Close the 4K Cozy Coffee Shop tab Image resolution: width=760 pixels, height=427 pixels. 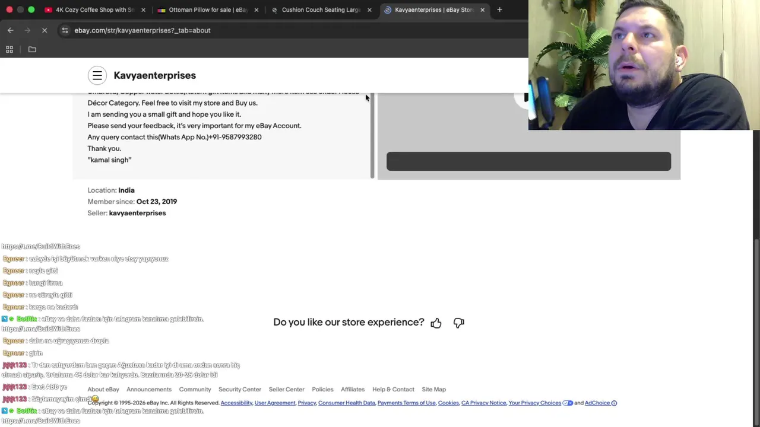143,10
